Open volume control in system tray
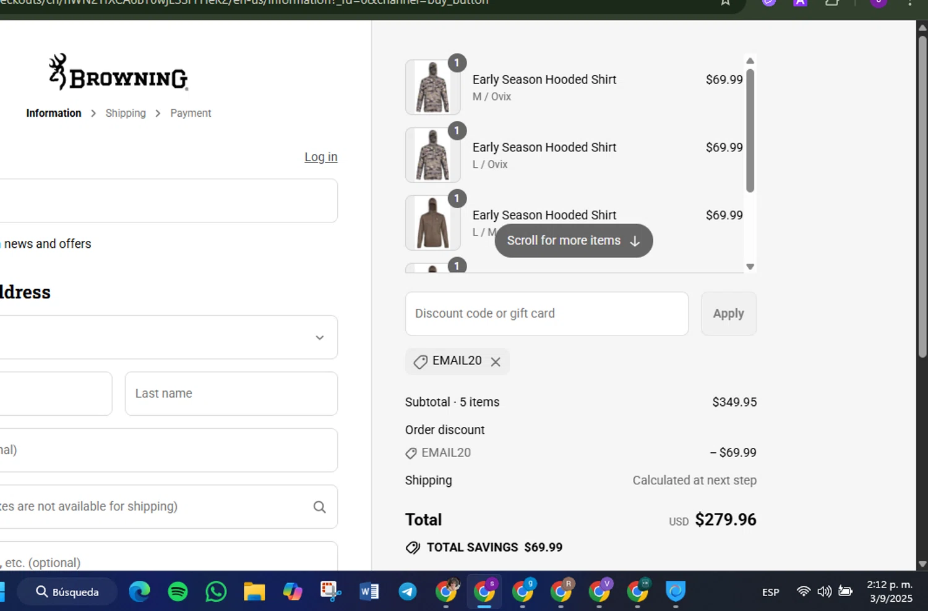The width and height of the screenshot is (928, 611). [824, 592]
